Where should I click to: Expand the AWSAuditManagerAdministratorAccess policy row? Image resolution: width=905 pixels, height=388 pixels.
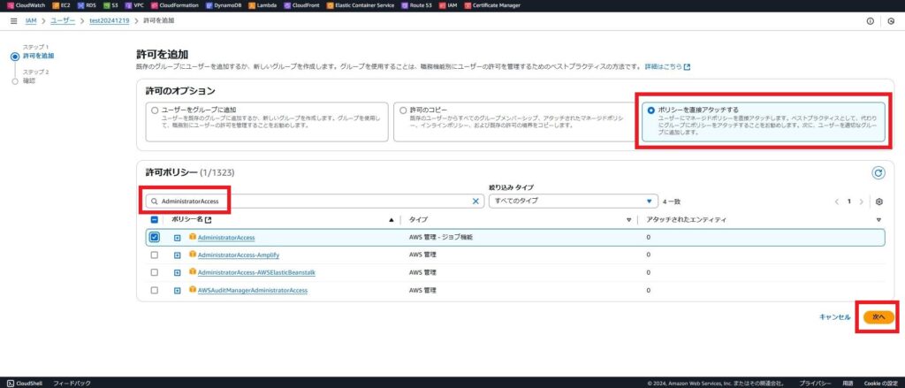point(178,290)
